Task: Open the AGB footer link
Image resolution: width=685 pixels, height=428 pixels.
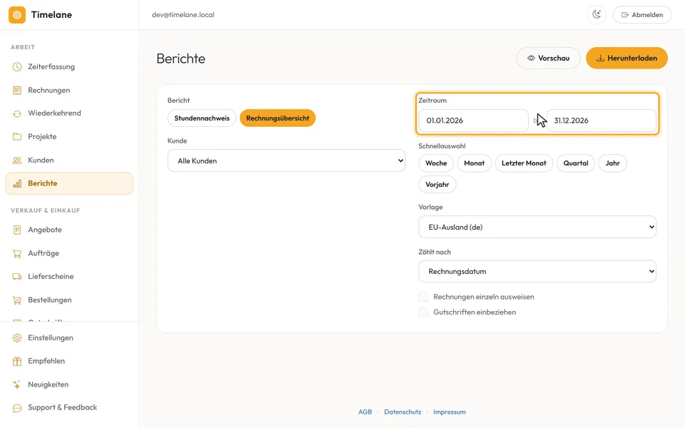Action: tap(365, 412)
